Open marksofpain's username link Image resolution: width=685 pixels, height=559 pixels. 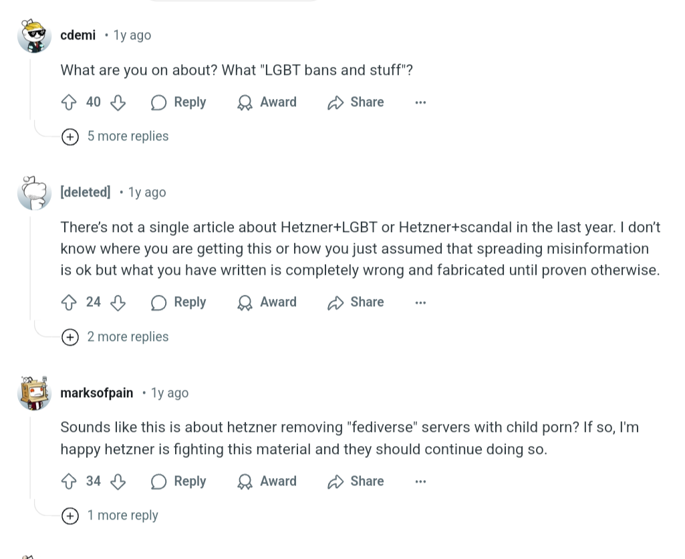click(x=96, y=393)
